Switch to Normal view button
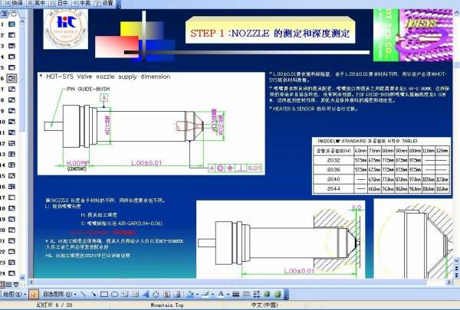Screen dimensions: 460x310 [x=3, y=285]
